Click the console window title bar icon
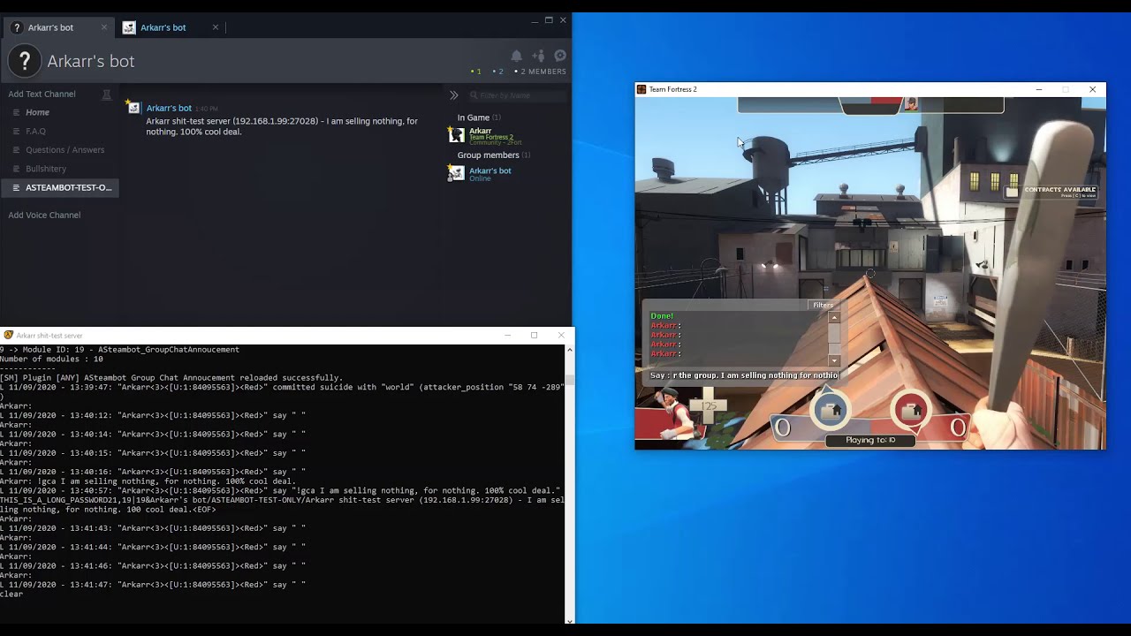Image resolution: width=1131 pixels, height=636 pixels. pyautogui.click(x=9, y=336)
